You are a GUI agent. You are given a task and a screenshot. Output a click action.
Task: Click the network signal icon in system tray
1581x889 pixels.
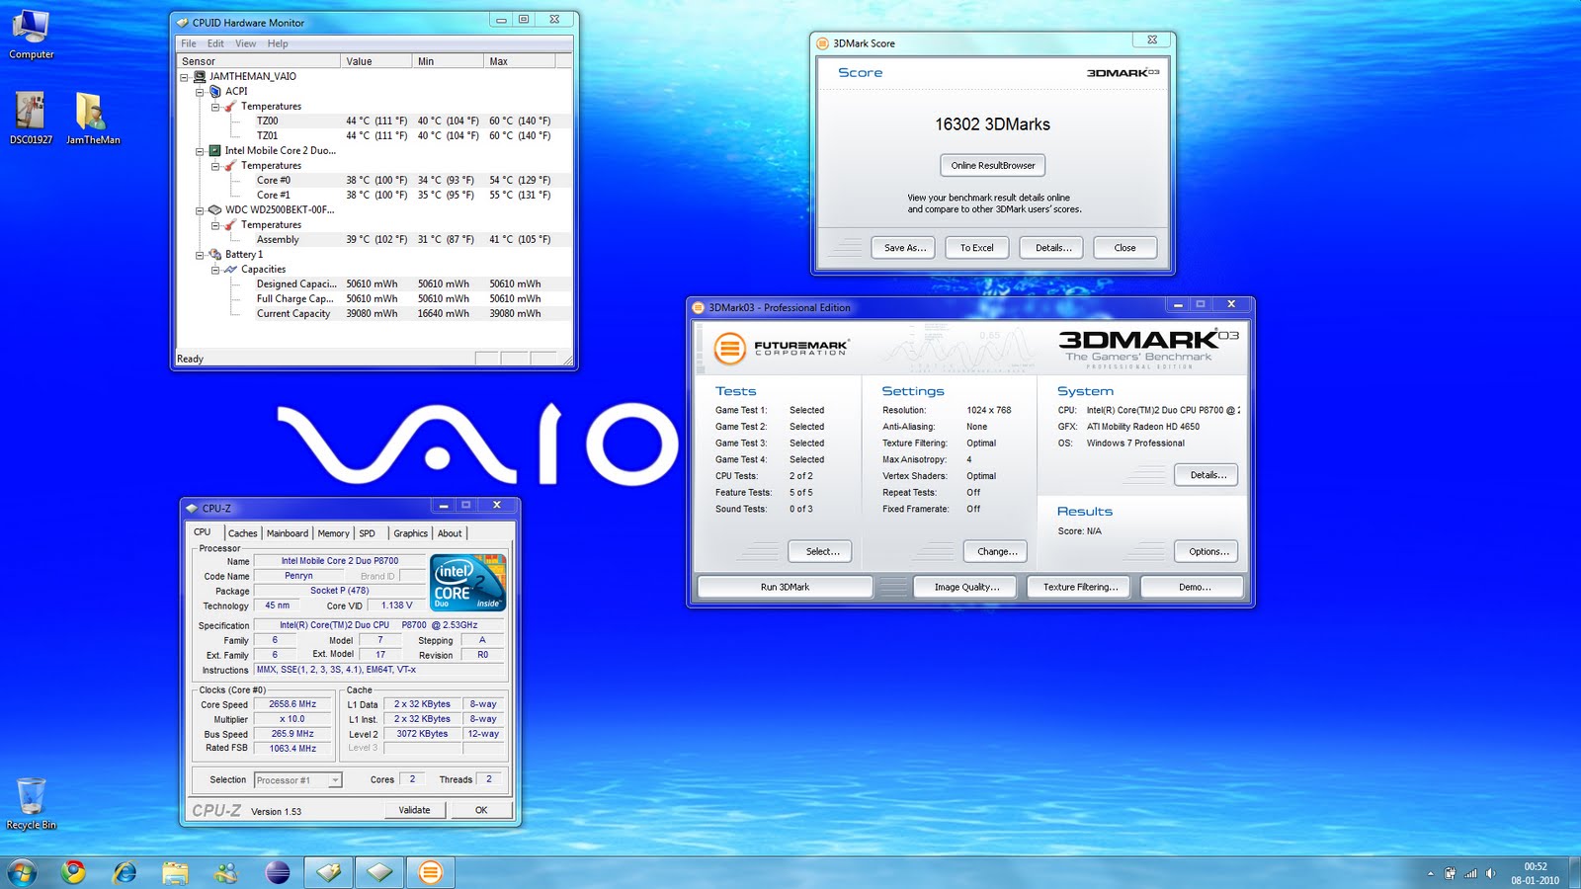[1470, 873]
